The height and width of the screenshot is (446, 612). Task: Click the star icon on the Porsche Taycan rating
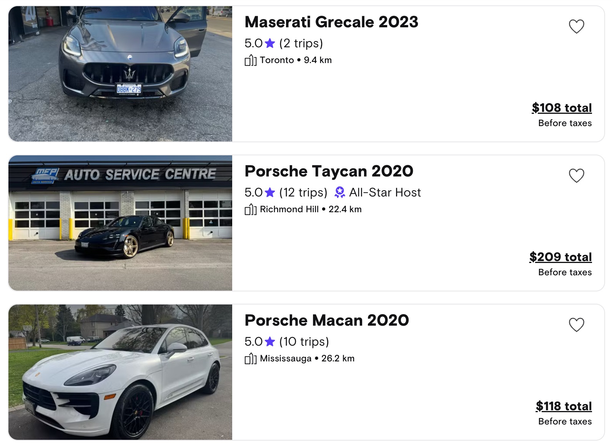coord(270,192)
